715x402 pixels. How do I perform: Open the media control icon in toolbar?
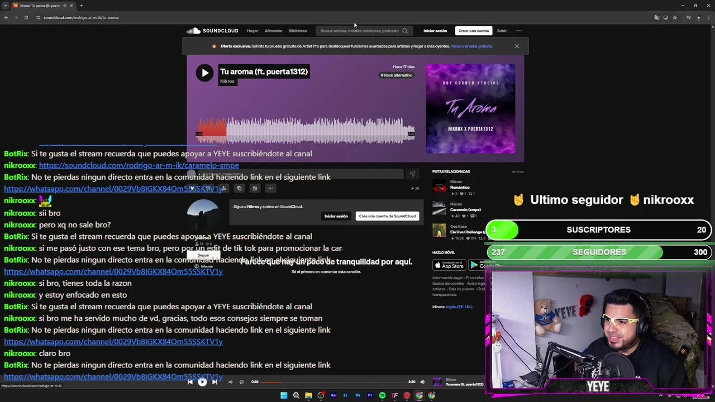(x=689, y=17)
